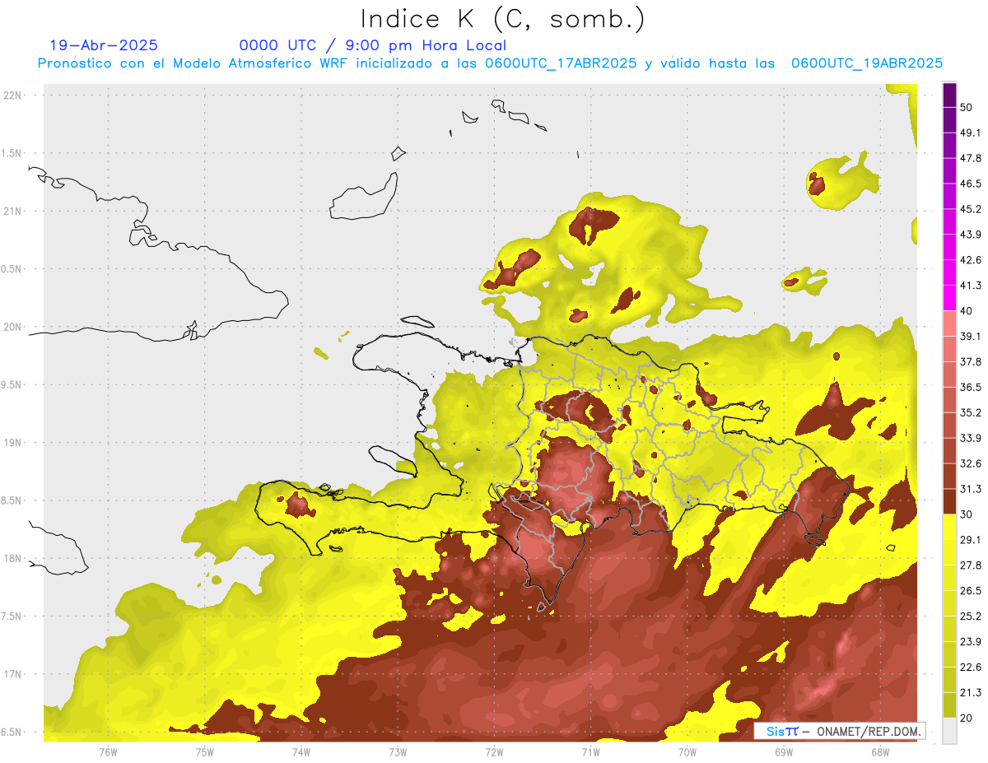Select the "22.6" value on the color scale

tap(970, 668)
